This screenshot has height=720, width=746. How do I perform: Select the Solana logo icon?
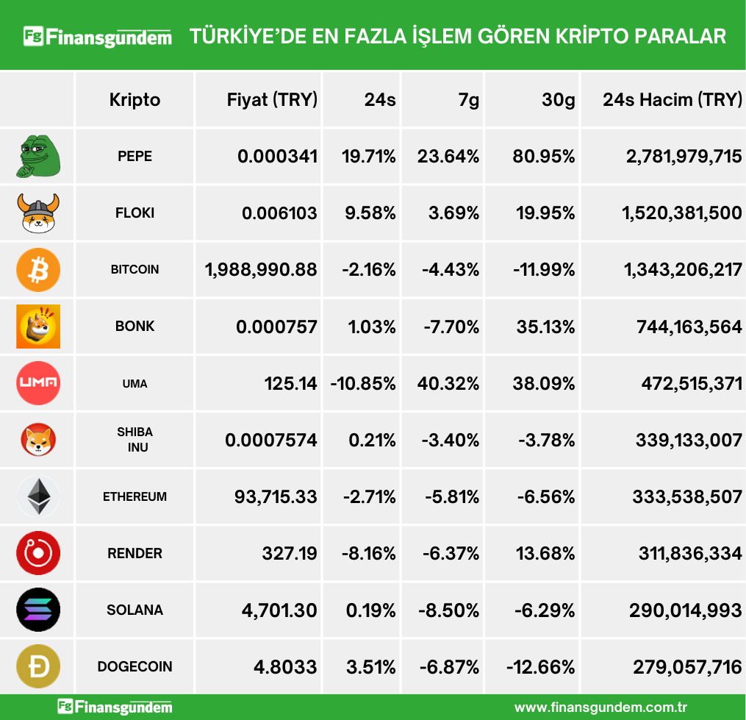(x=38, y=610)
